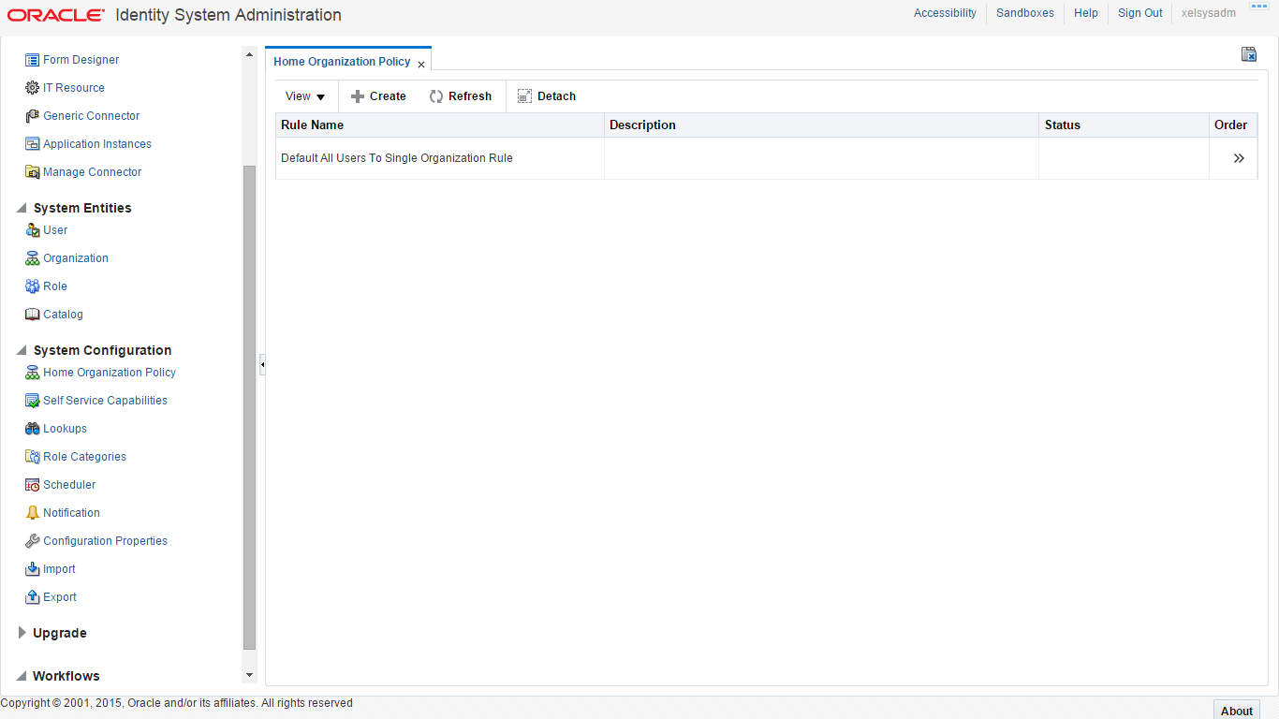The image size is (1279, 719).
Task: Click Create to add a new rule
Action: click(378, 95)
